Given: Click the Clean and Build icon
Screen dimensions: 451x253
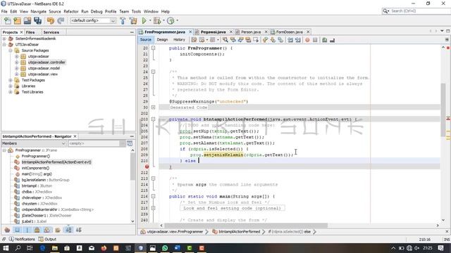Looking at the screenshot, I should click(133, 20).
